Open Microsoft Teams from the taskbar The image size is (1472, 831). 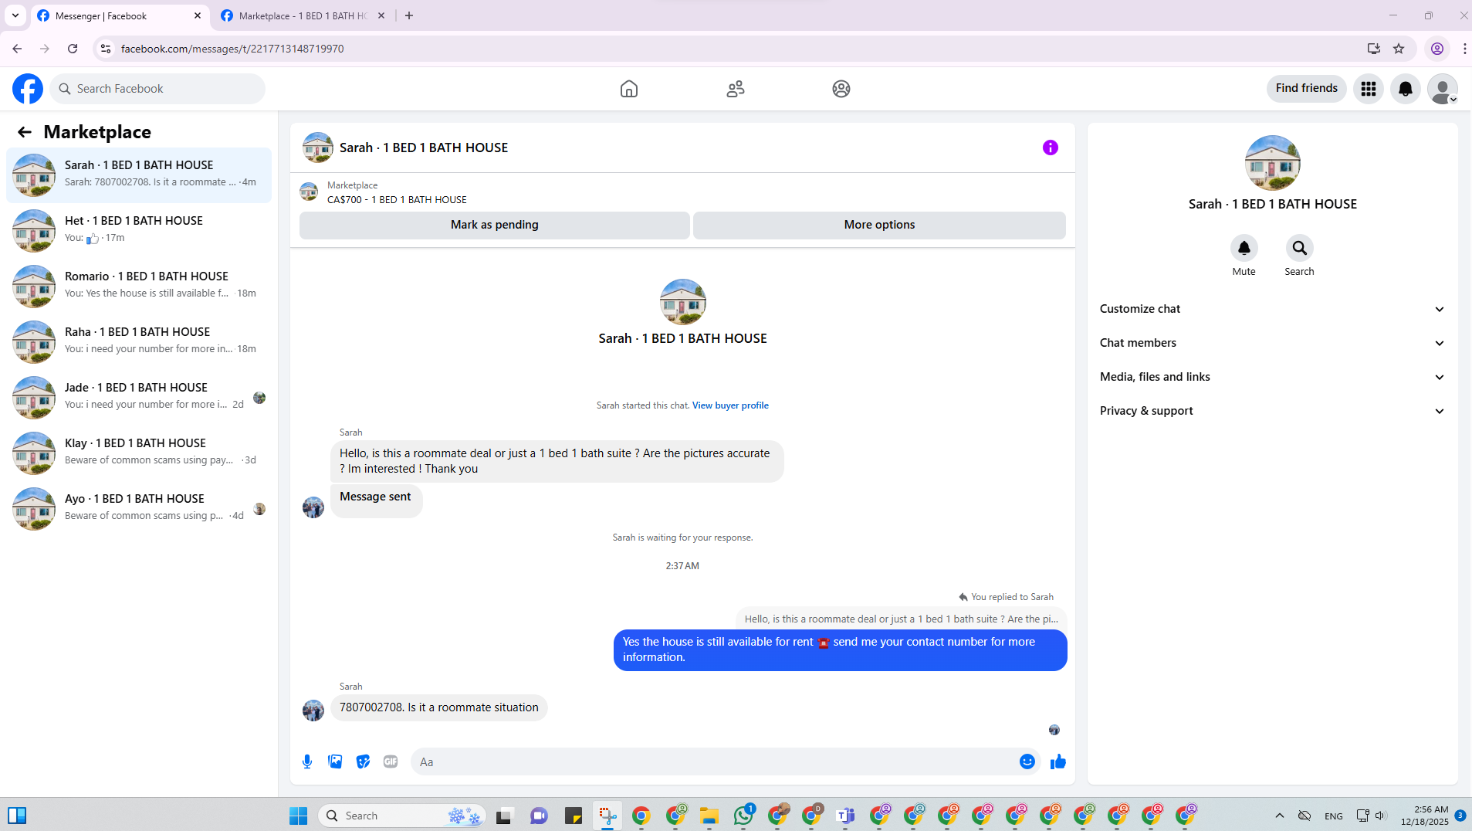845,816
